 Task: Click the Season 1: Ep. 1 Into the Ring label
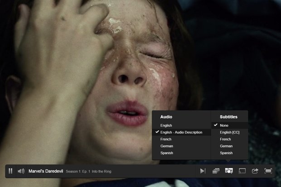point(88,172)
